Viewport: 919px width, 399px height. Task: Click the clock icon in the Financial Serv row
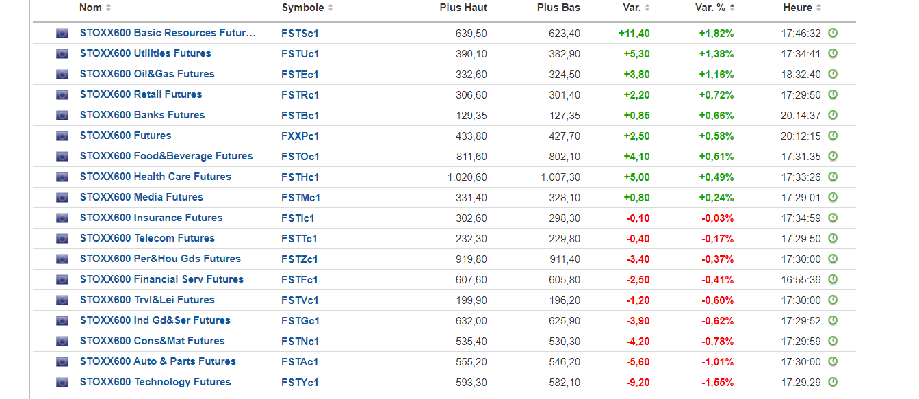[833, 279]
